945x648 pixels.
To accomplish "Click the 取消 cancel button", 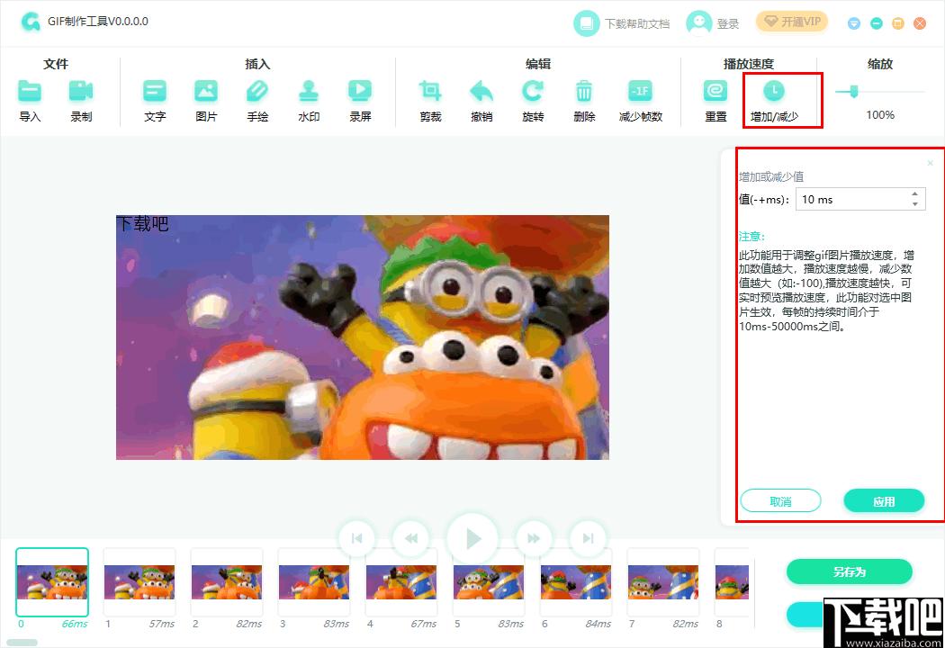I will click(x=780, y=501).
